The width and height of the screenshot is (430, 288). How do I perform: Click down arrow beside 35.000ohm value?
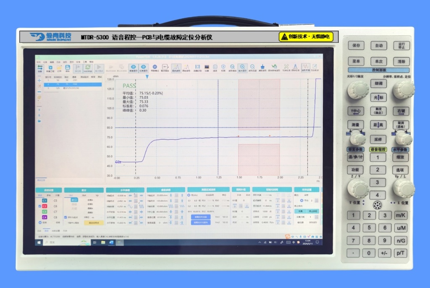pyautogui.click(x=171, y=195)
